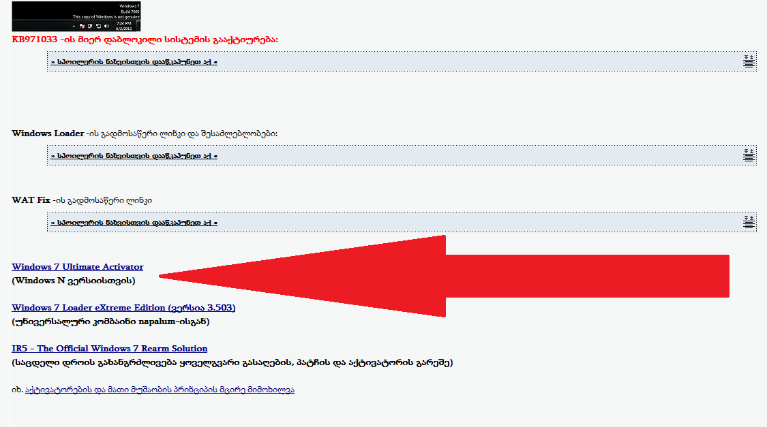Click the red KB971033 heading text
The image size is (767, 427).
(145, 39)
